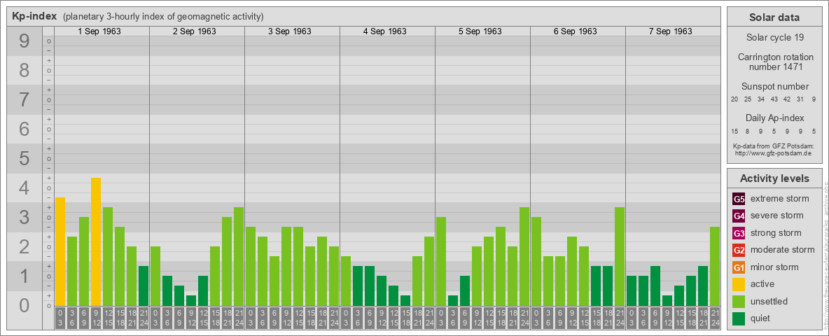Click the 21-24h bar on 2 Sep
The width and height of the screenshot is (829, 336).
point(239,256)
